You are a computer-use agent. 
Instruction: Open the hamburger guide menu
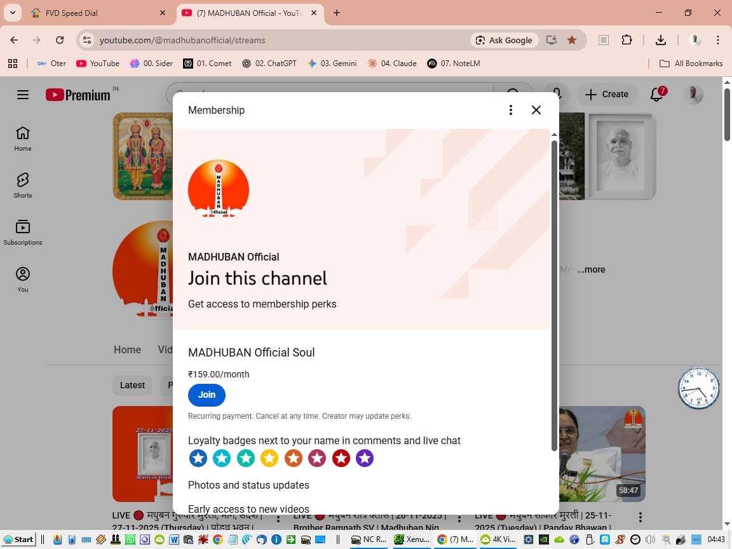[23, 95]
